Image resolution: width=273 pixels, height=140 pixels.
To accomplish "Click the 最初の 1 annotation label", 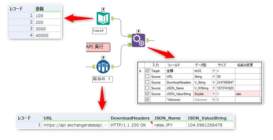I will pyautogui.click(x=102, y=79).
